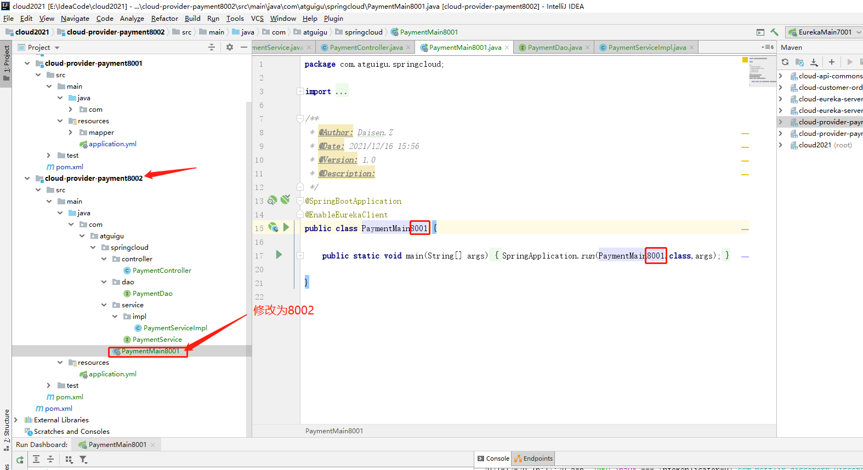Expand the folded main method on line 17
Image resolution: width=863 pixels, height=470 pixels.
point(300,255)
